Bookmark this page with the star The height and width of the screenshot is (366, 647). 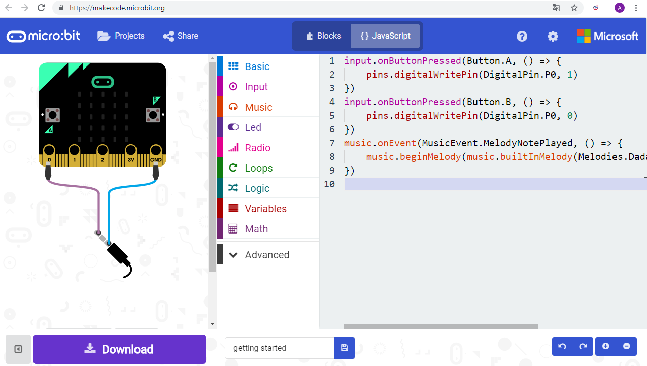(574, 8)
